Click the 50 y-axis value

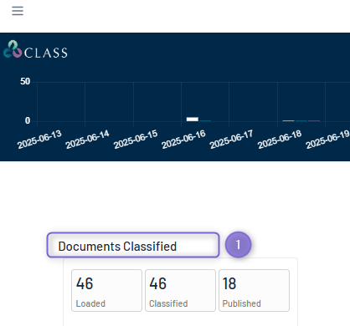(x=25, y=81)
